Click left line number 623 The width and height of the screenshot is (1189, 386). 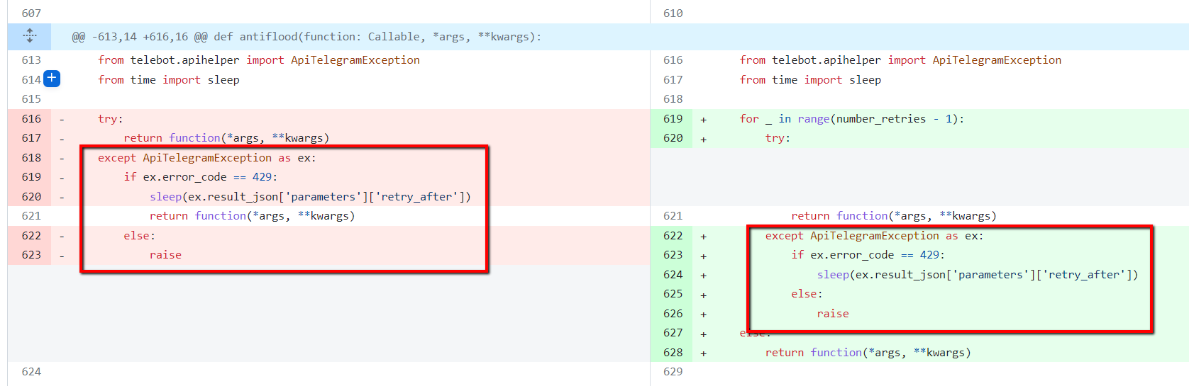click(31, 255)
